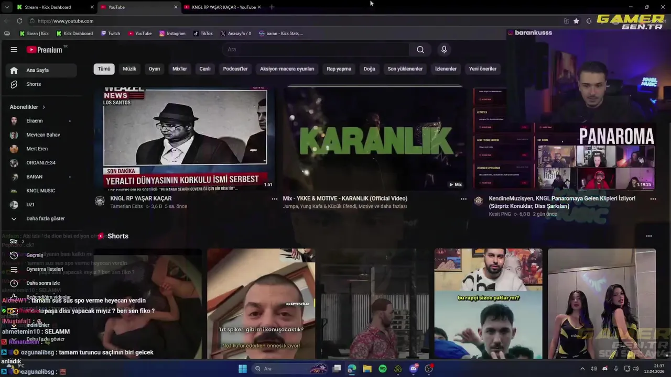Image resolution: width=671 pixels, height=377 pixels.
Task: Select the 'Podcast'ler' filter chip
Action: coord(235,69)
